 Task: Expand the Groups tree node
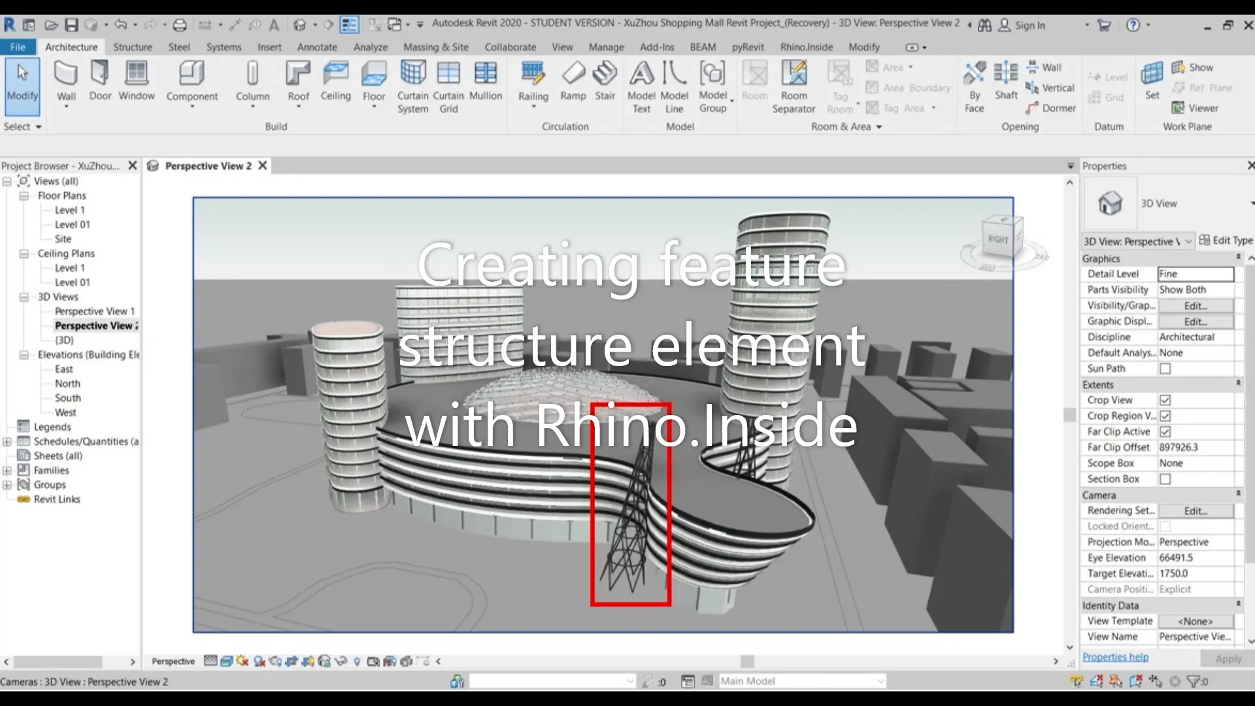(7, 484)
